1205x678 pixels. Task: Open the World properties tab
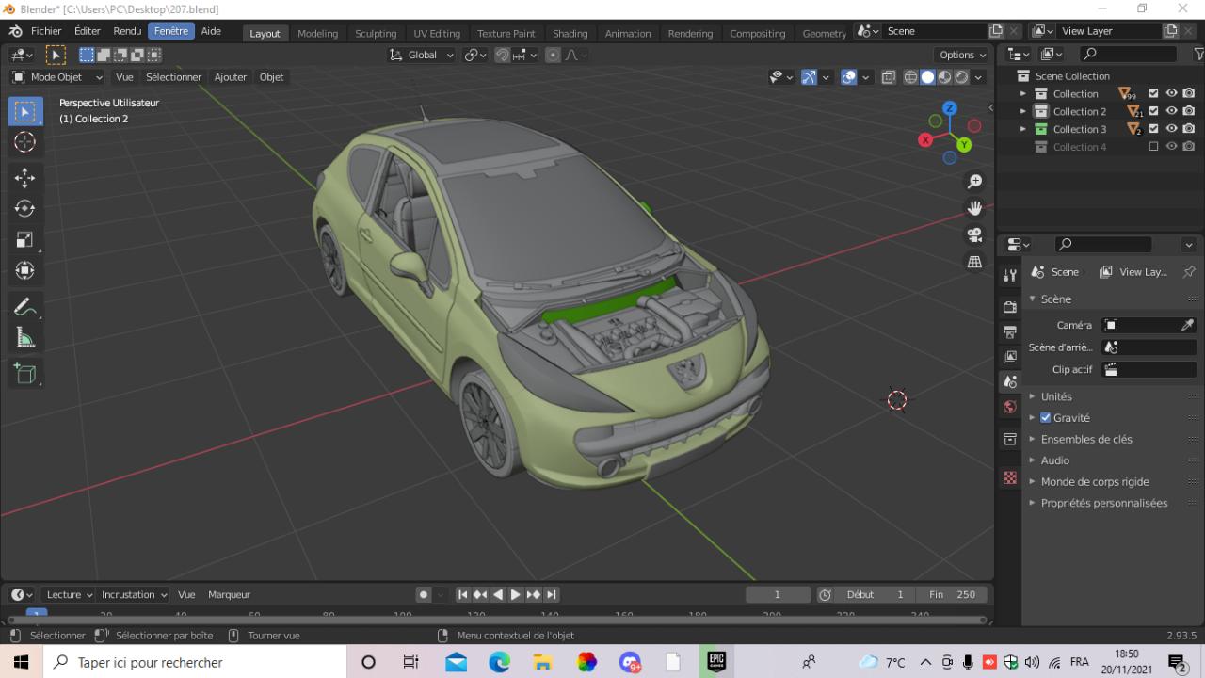click(1010, 407)
